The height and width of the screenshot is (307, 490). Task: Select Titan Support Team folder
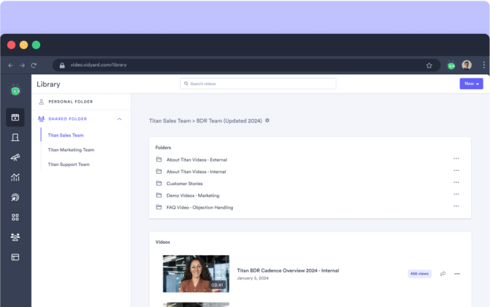(68, 165)
